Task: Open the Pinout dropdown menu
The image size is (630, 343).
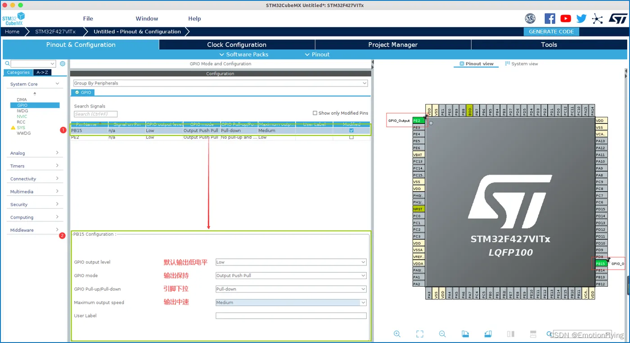Action: pos(317,54)
